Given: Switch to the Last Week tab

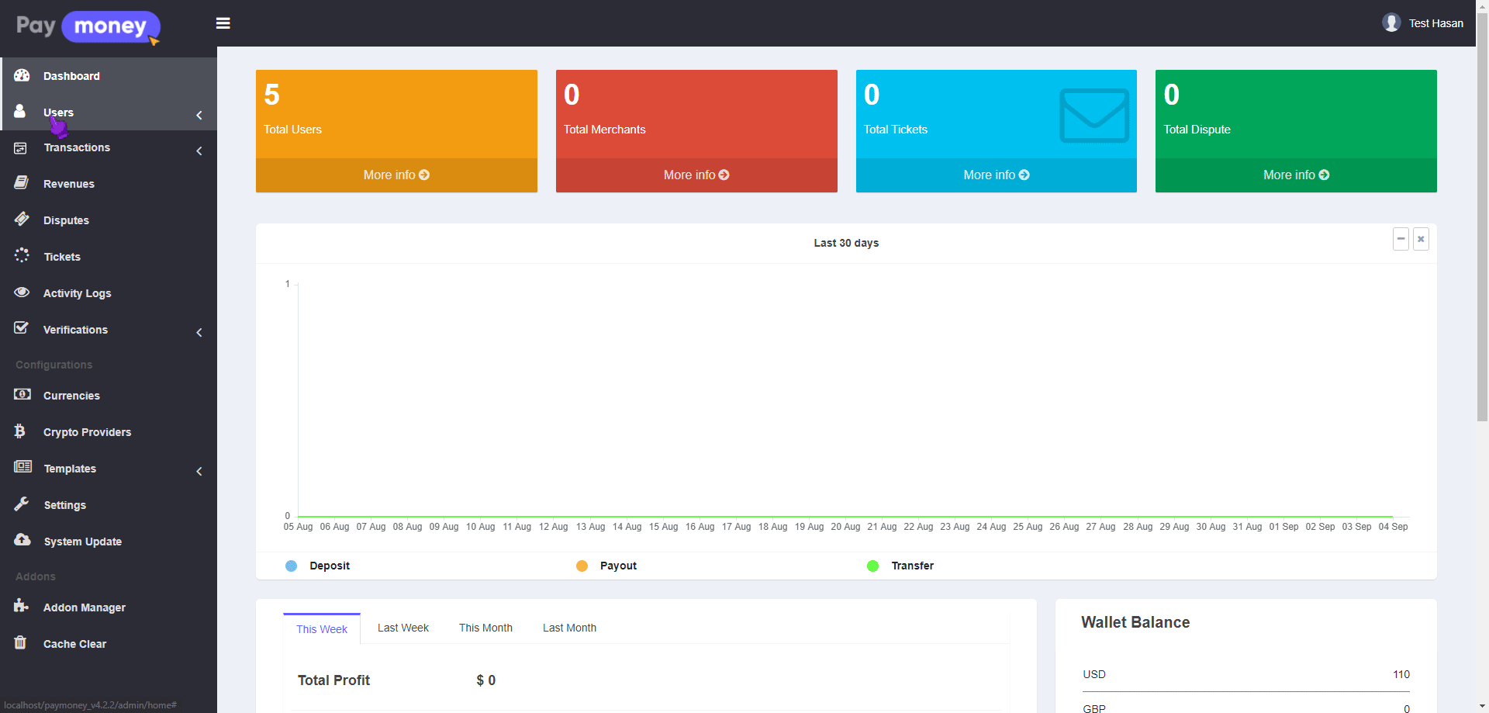Looking at the screenshot, I should [x=402, y=628].
